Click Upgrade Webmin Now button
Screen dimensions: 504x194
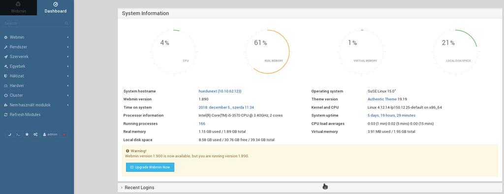[150, 167]
